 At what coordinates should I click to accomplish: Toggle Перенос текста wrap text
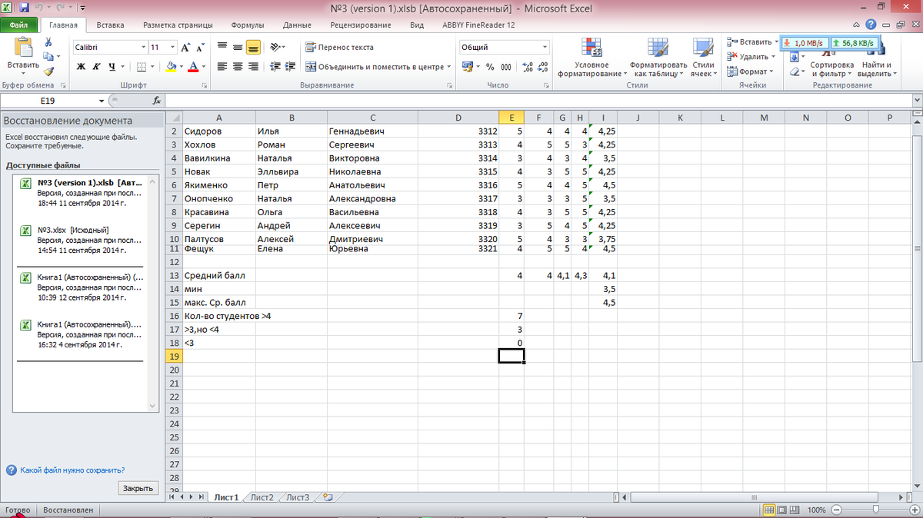(339, 47)
